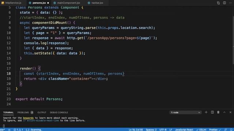Click 'this.setState' on line 14
This screenshot has width=234, height=131.
pyautogui.click(x=37, y=53)
